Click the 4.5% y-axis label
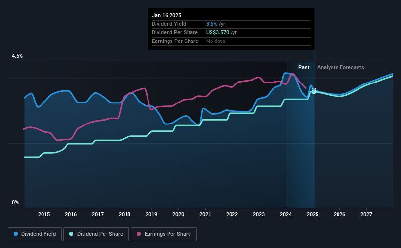401x248 pixels. [17, 56]
